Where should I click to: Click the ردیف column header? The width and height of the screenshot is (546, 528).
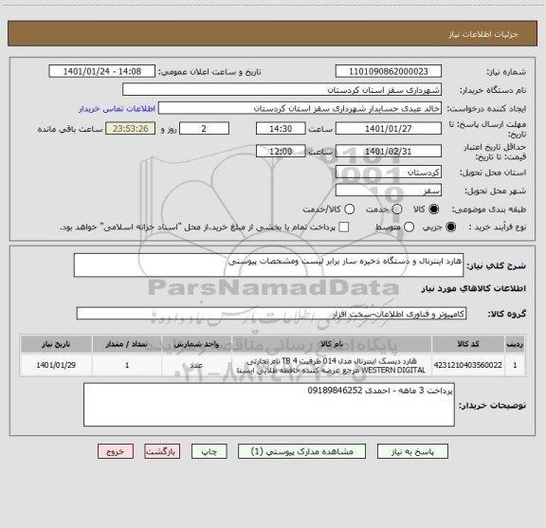515,344
